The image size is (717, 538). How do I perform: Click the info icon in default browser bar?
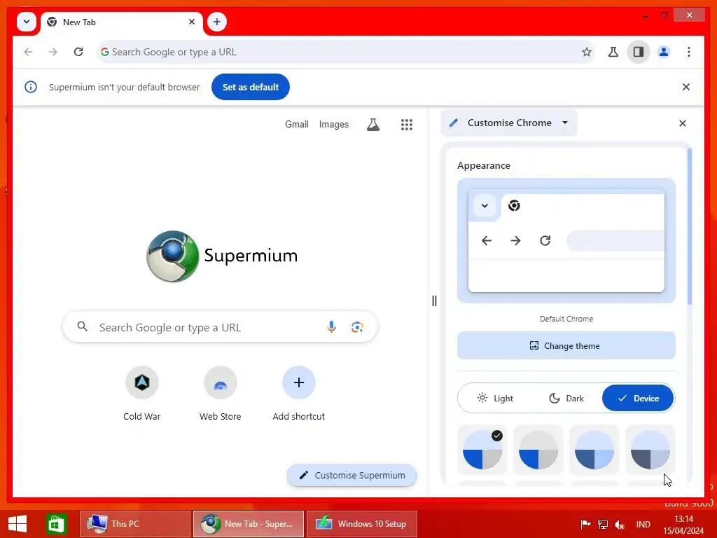point(31,87)
